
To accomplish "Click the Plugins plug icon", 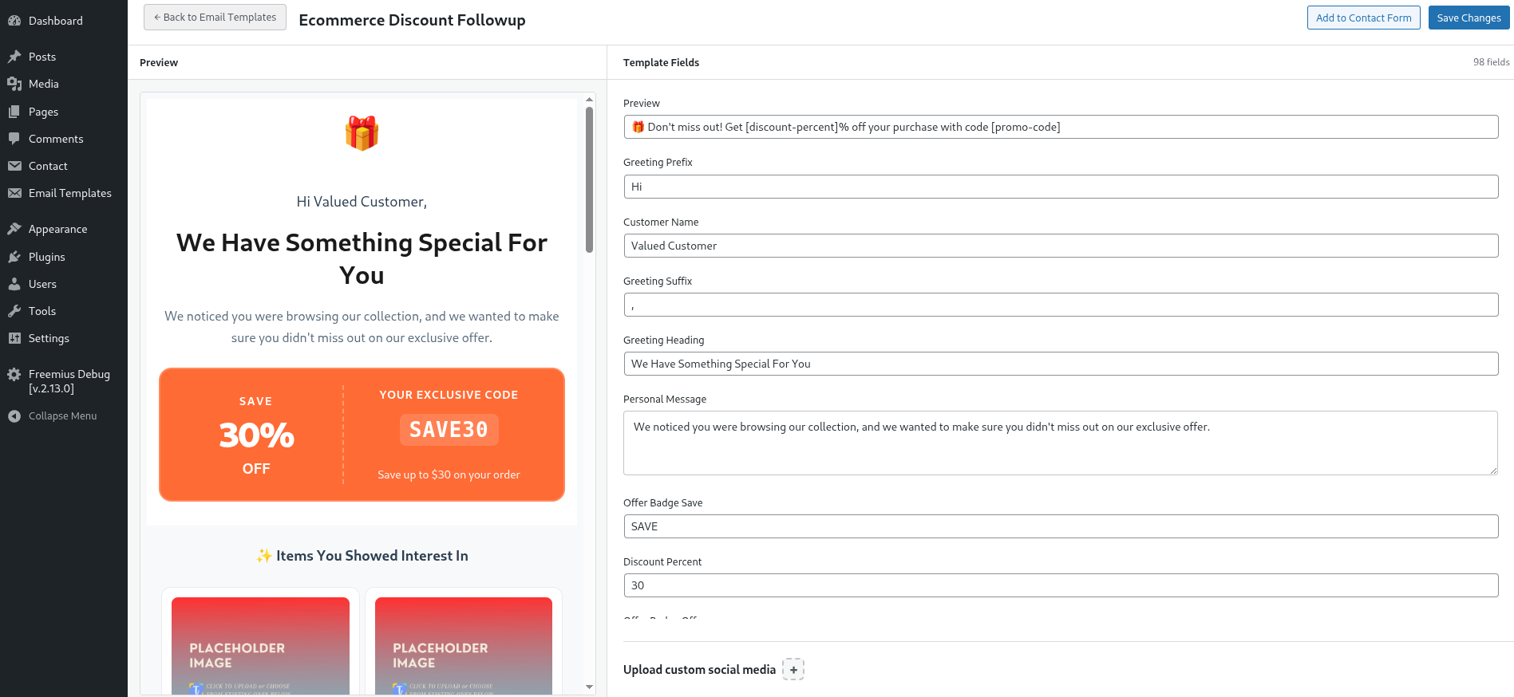I will click(x=14, y=257).
